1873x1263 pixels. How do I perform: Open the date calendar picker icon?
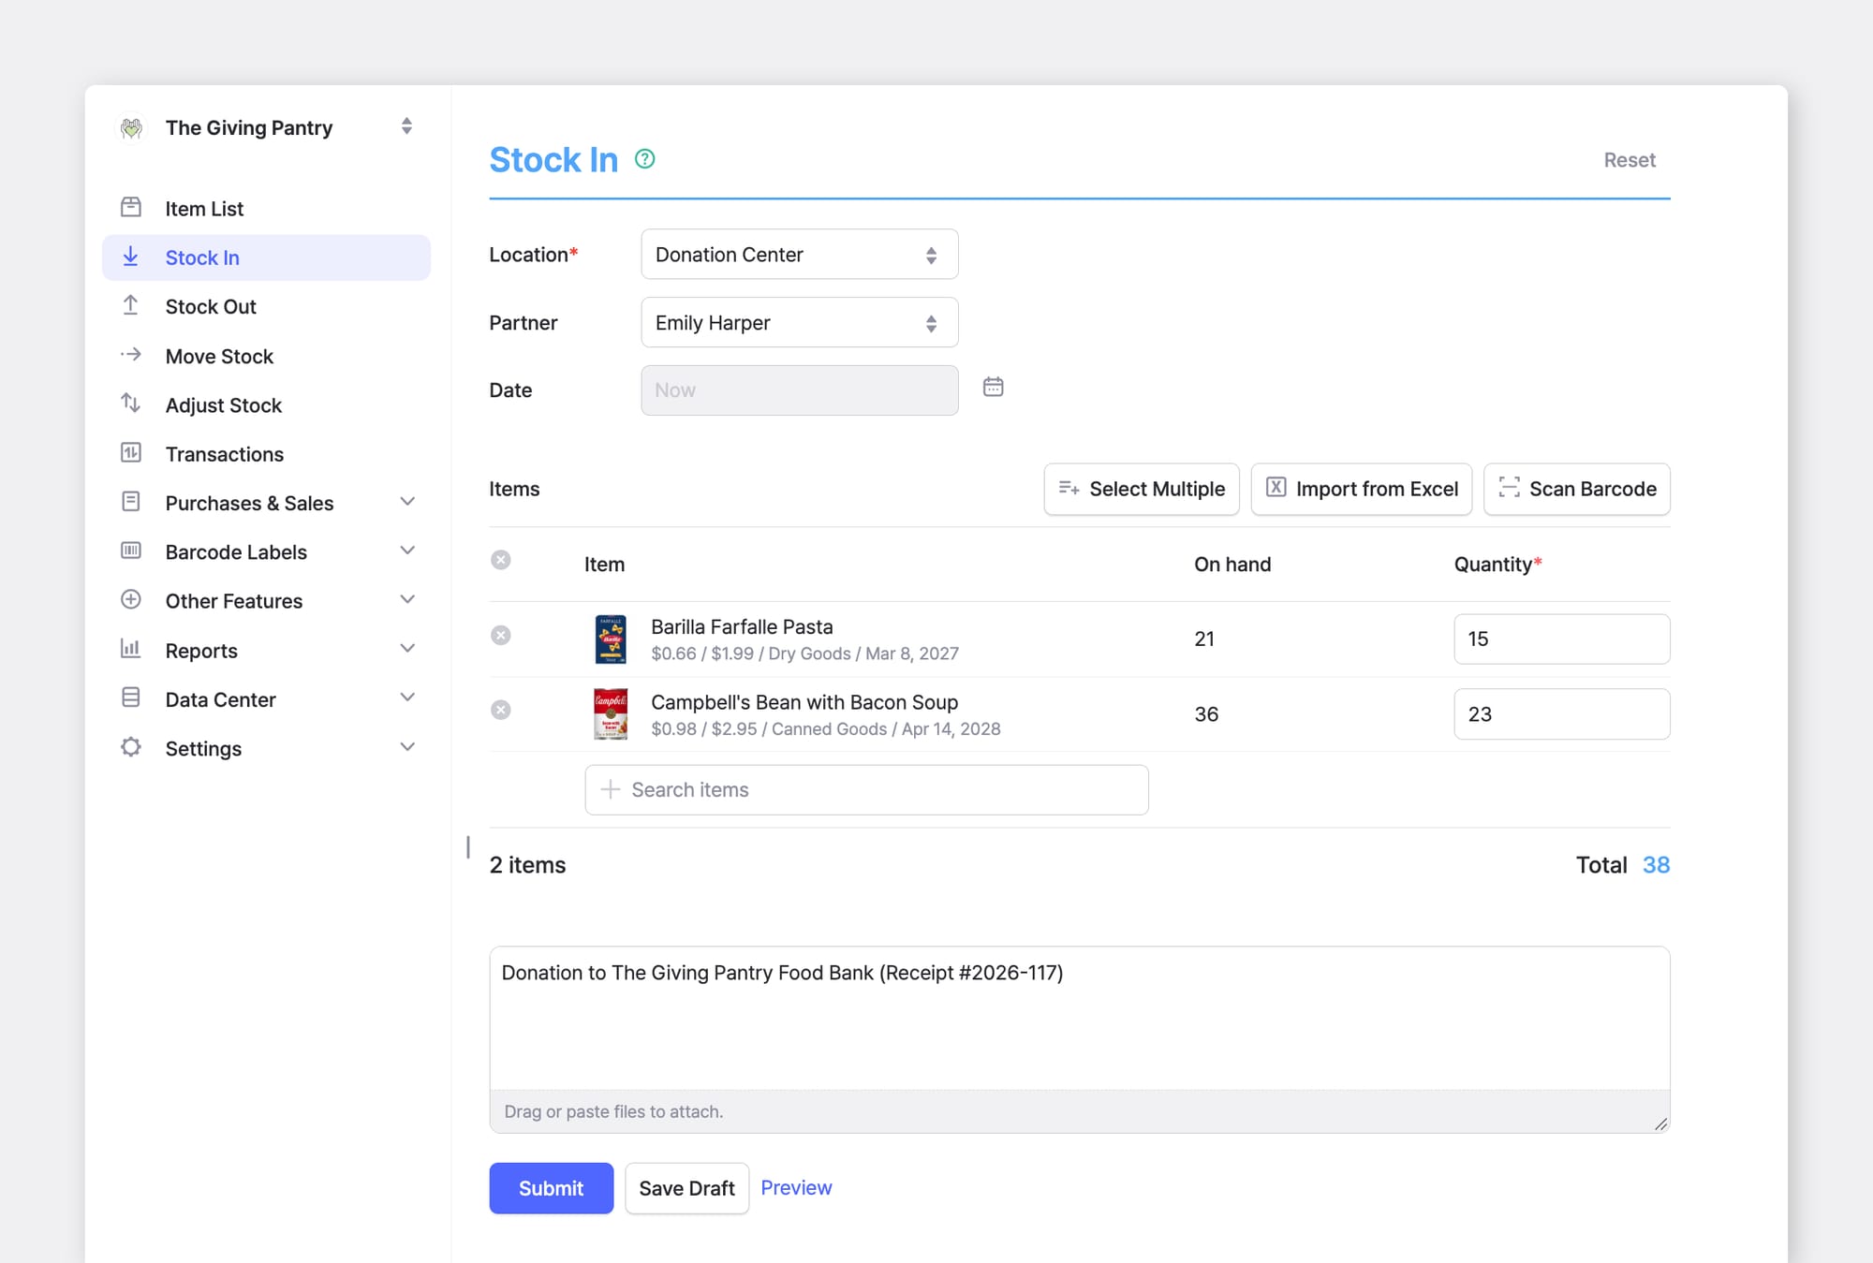click(993, 387)
